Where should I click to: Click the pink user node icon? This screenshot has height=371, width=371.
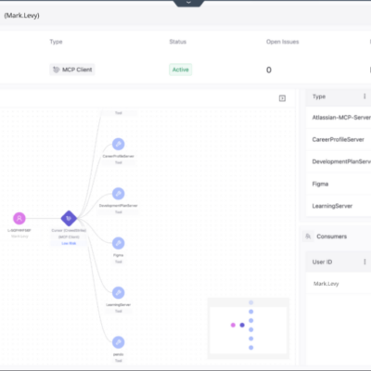click(x=19, y=218)
